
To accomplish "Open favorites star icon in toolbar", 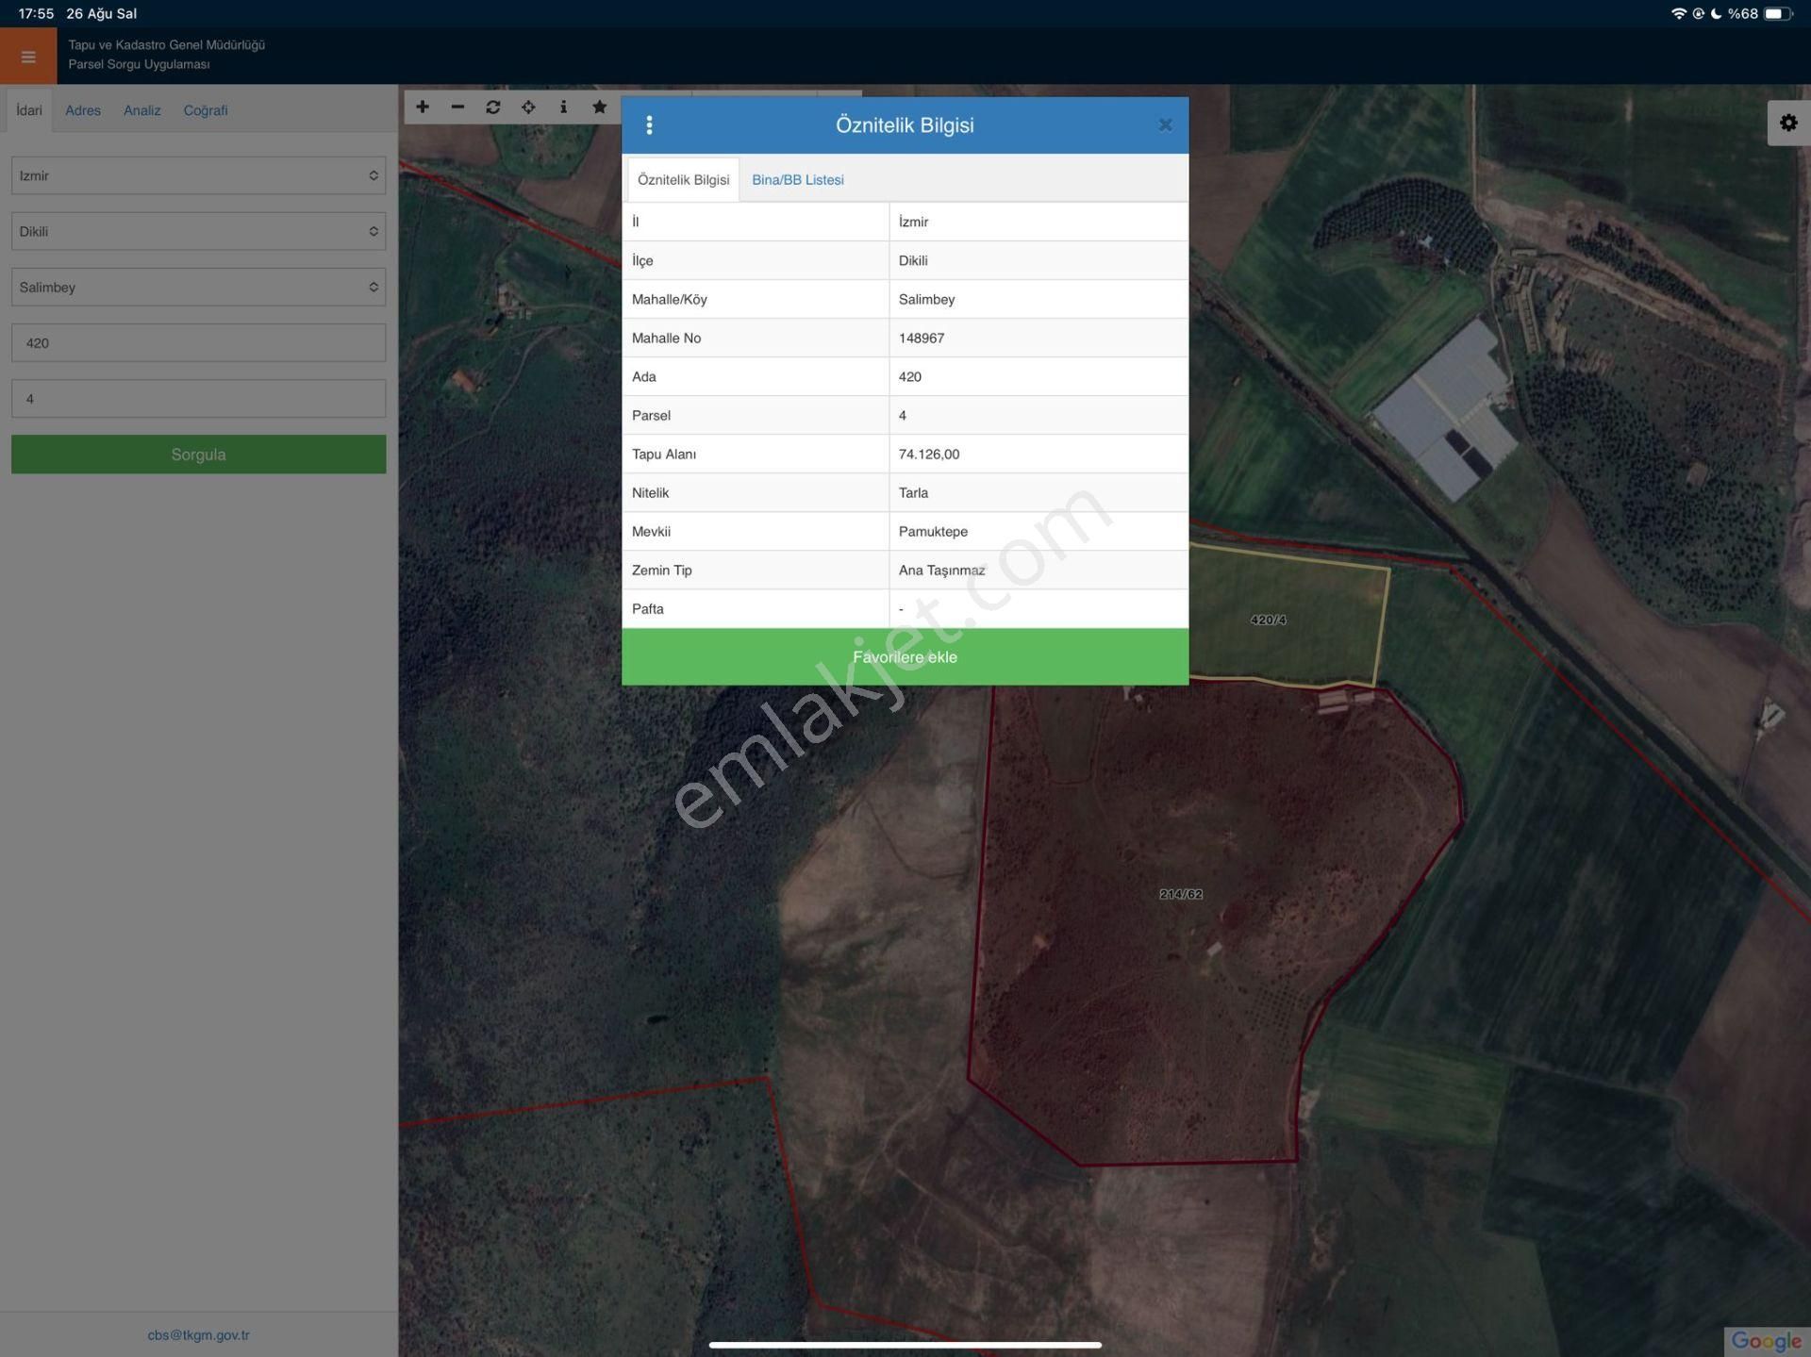I will [599, 108].
